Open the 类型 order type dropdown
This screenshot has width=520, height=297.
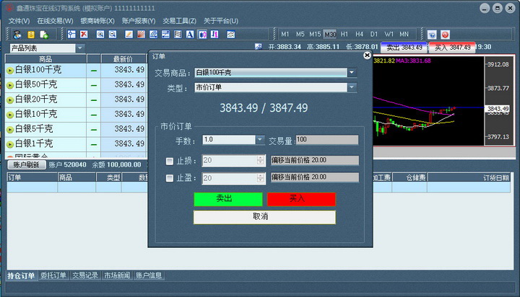click(352, 88)
